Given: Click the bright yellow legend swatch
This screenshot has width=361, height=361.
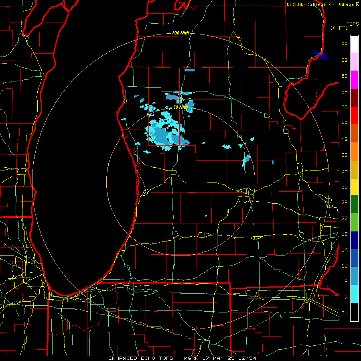Looking at the screenshot, I should click(354, 187).
